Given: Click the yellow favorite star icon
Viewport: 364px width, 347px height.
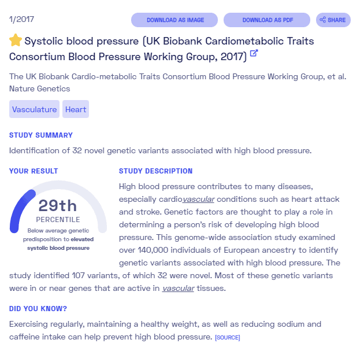Looking at the screenshot, I should [16, 40].
